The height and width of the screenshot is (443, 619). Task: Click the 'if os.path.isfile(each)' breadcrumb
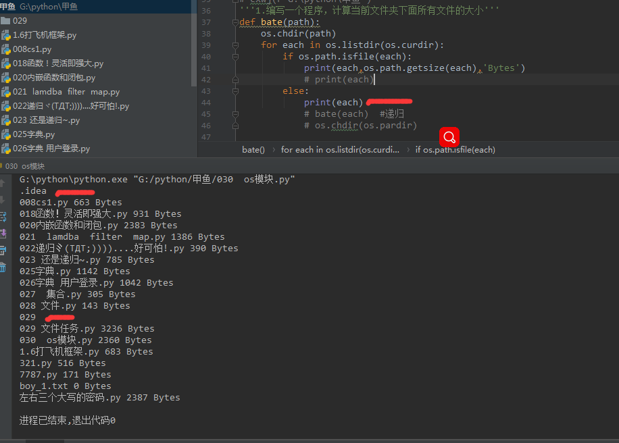click(x=455, y=150)
